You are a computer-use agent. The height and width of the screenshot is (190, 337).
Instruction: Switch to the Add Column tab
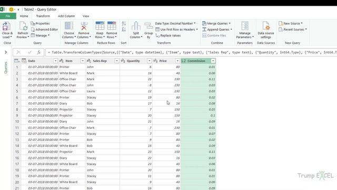pyautogui.click(x=66, y=16)
